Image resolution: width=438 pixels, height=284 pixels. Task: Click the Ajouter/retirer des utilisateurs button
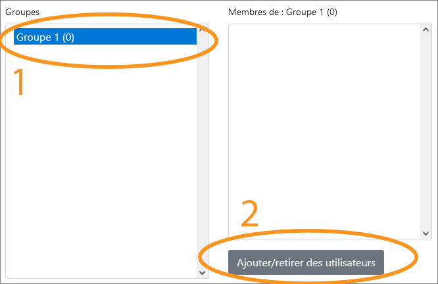[306, 262]
